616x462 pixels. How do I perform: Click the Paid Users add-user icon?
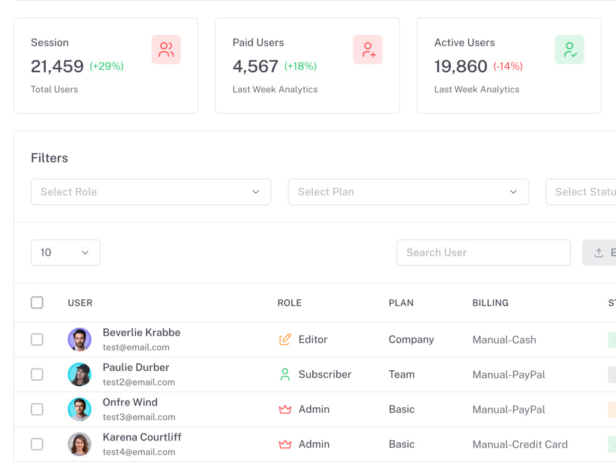[x=368, y=49]
